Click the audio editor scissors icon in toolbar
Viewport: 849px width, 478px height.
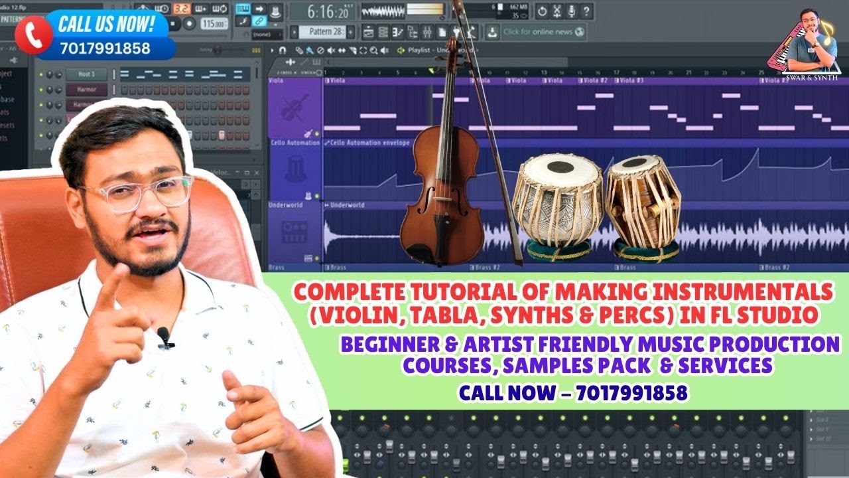click(x=556, y=11)
